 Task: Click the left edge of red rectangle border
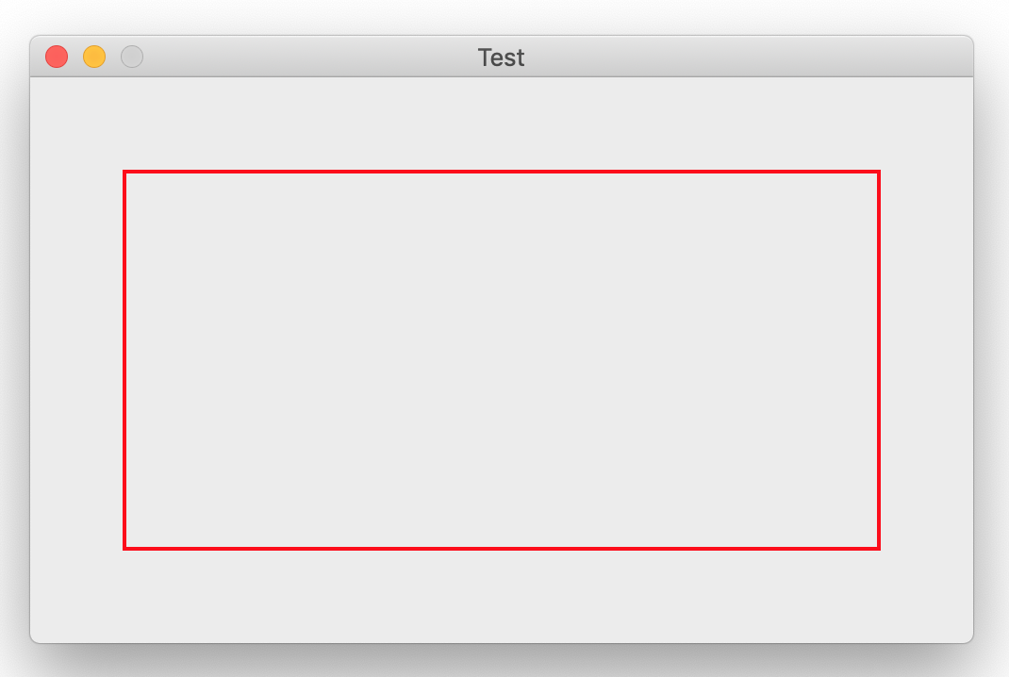point(124,359)
